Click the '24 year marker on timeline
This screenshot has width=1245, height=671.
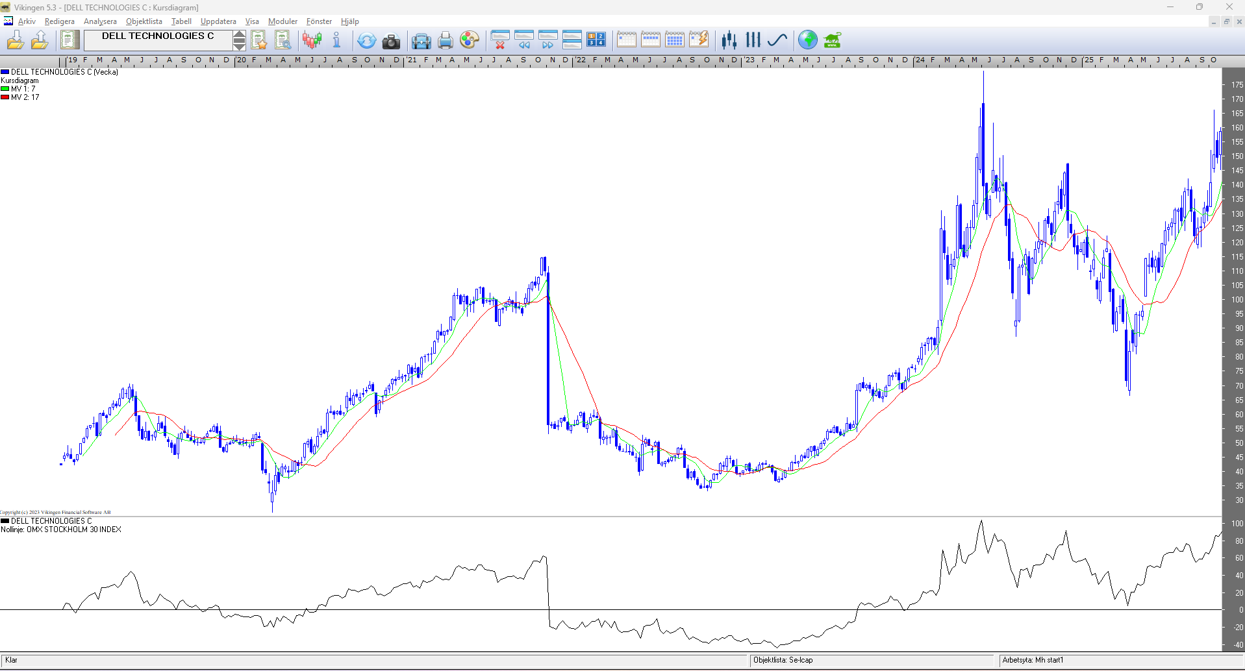tap(920, 60)
